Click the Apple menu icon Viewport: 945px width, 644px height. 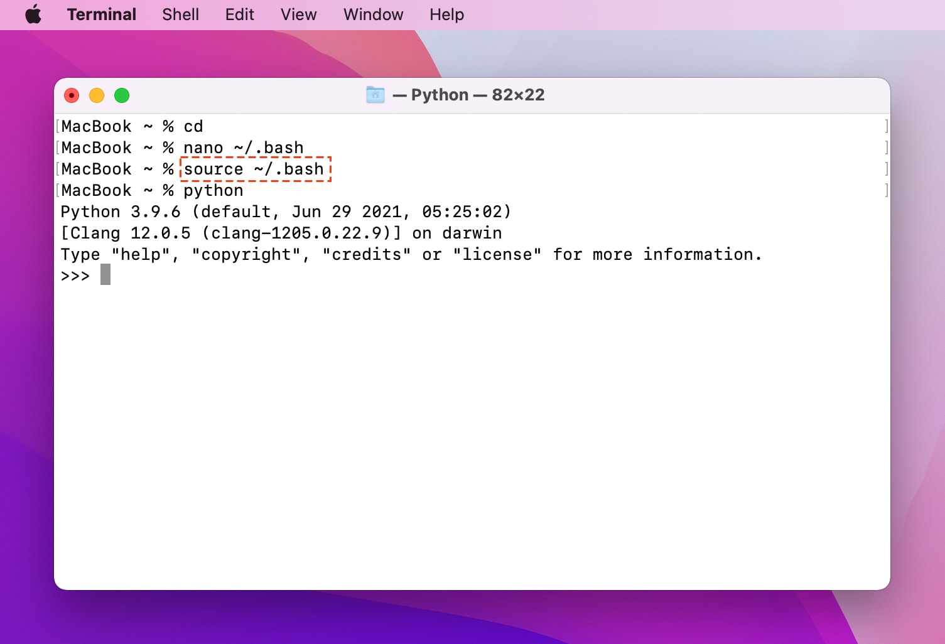click(33, 14)
